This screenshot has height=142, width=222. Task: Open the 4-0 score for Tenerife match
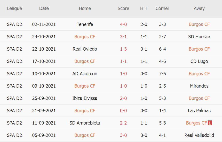pyautogui.click(x=123, y=24)
